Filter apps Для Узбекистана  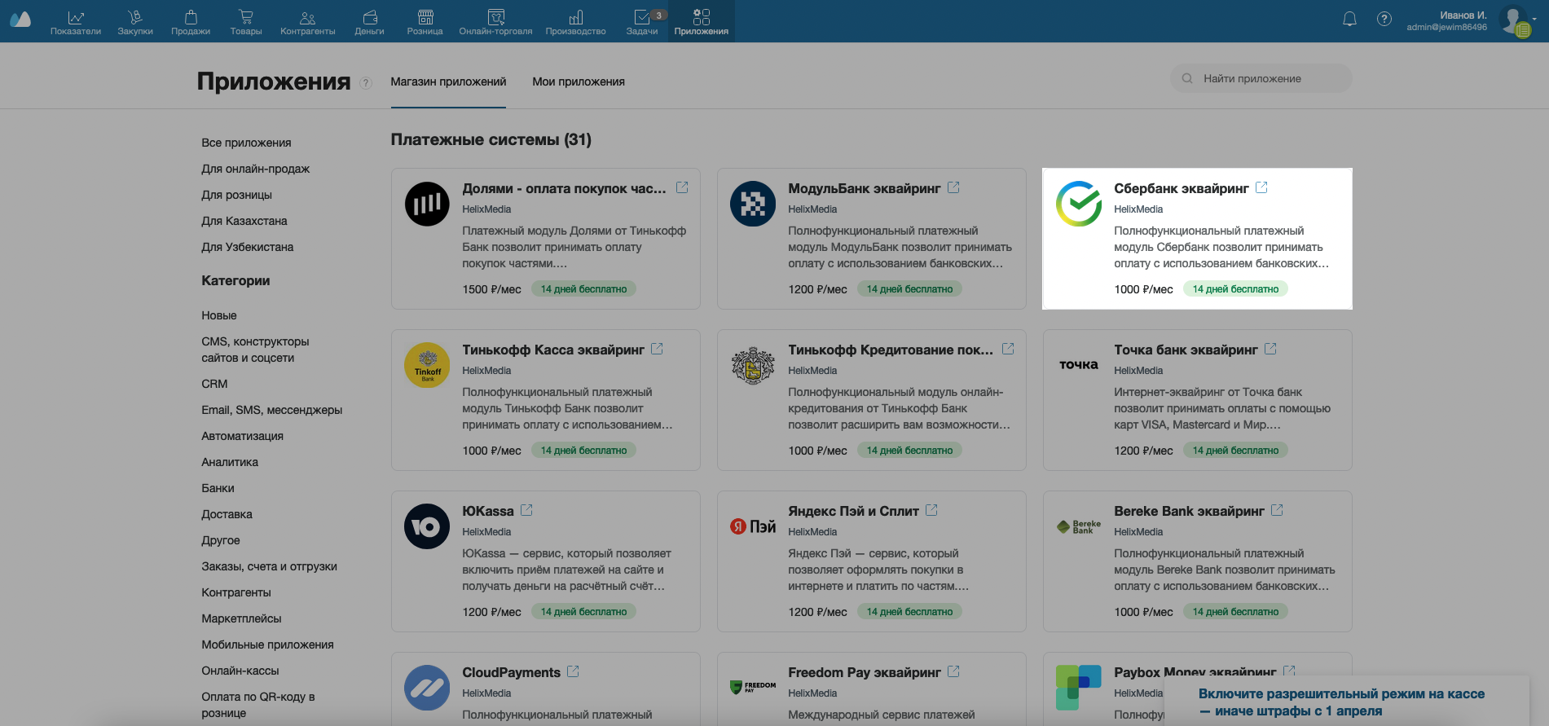click(x=248, y=247)
